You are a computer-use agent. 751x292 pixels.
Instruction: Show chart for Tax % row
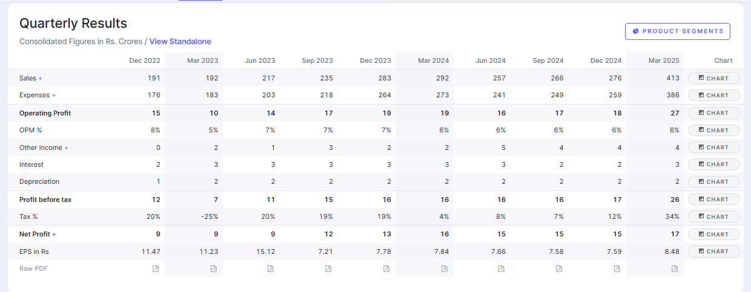(x=714, y=216)
